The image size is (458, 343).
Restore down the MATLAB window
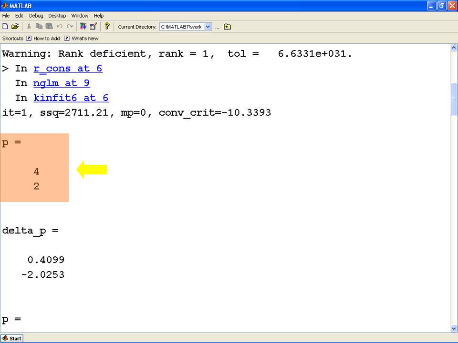tap(442, 6)
